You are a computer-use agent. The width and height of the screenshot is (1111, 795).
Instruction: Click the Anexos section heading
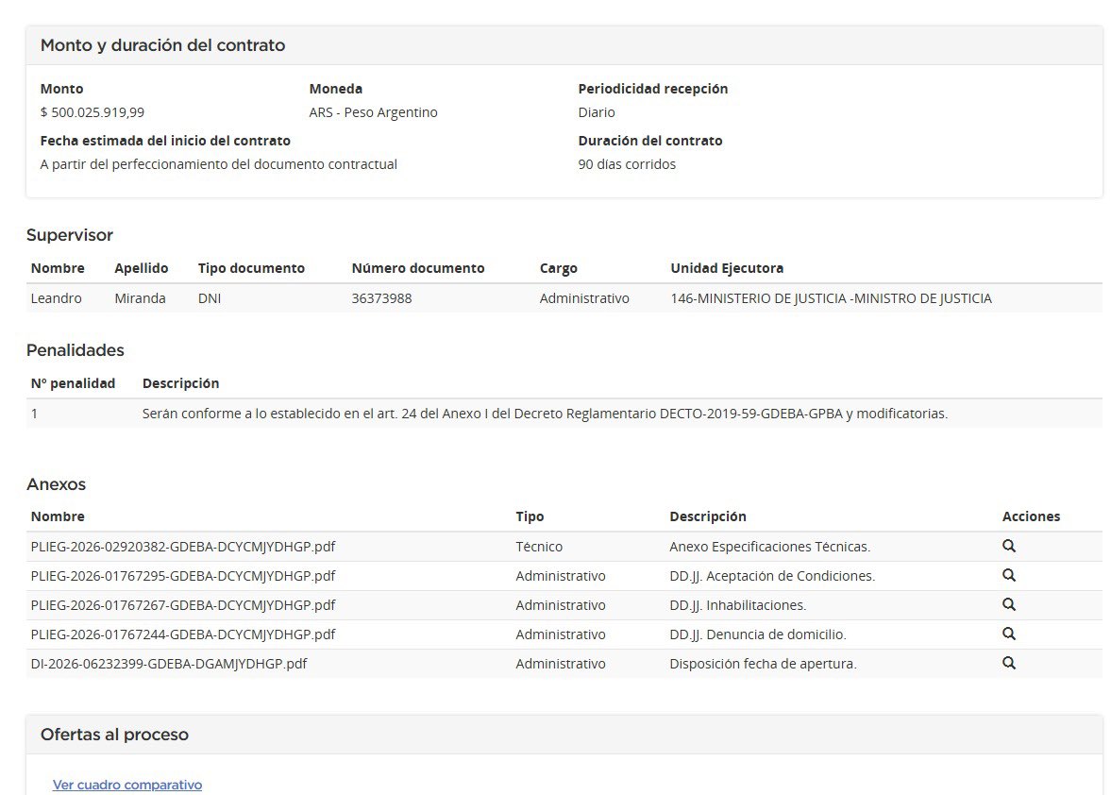56,484
